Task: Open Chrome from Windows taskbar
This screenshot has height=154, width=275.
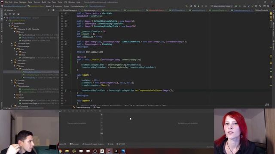Action: pos(60,151)
